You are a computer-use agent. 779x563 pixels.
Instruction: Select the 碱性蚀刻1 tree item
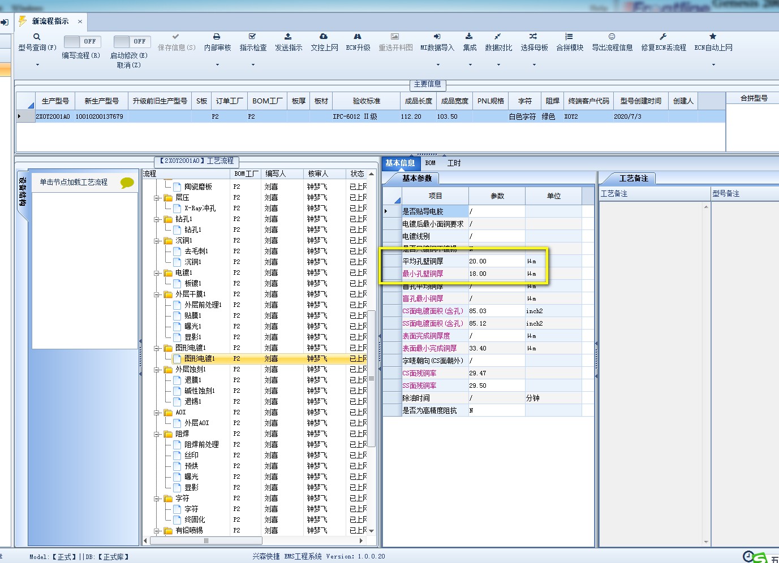(x=199, y=391)
